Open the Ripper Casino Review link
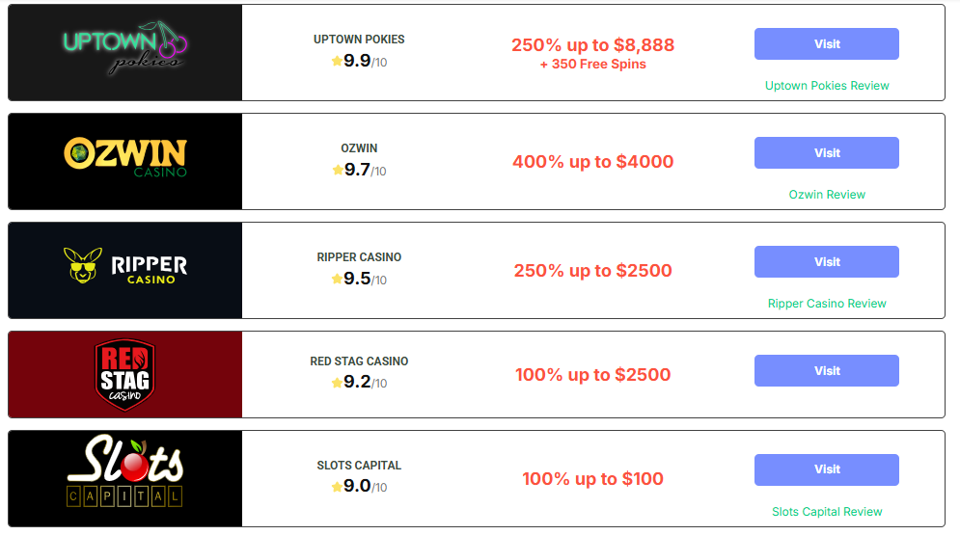 827,304
